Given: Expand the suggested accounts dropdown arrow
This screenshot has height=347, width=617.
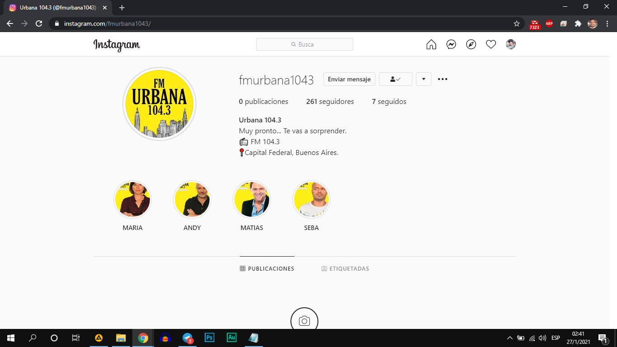Looking at the screenshot, I should coord(424,79).
